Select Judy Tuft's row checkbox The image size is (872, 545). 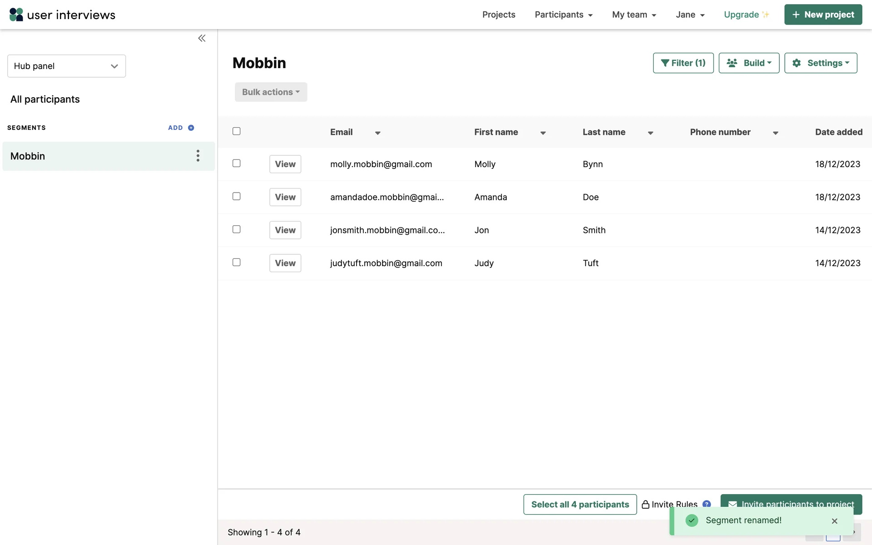237,262
